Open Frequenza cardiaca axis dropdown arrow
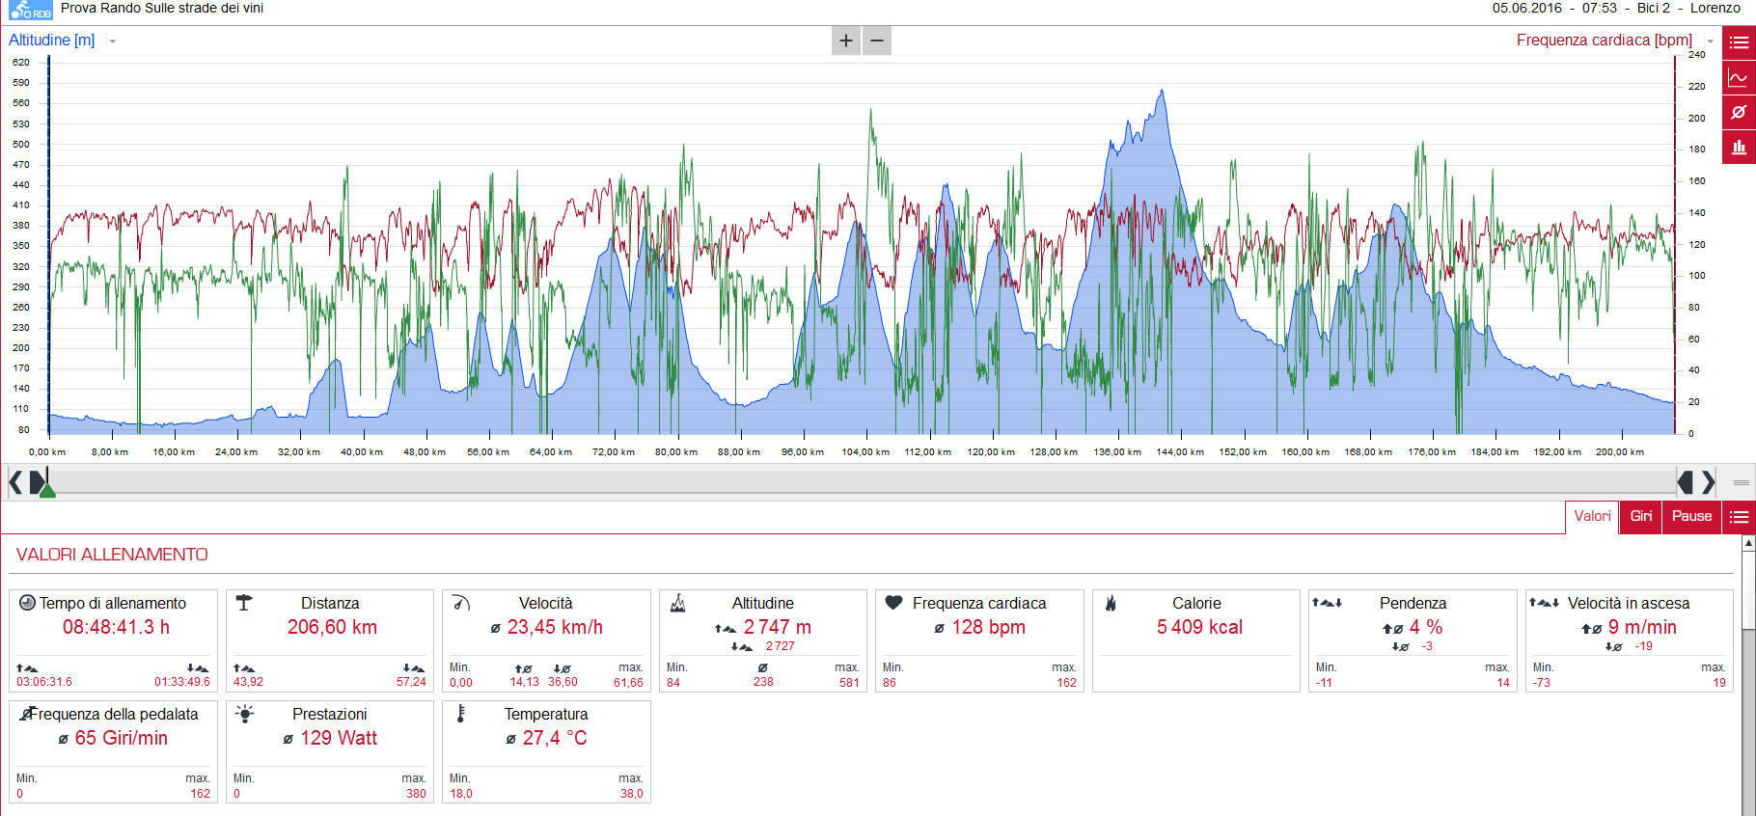This screenshot has height=816, width=1756. [1711, 41]
